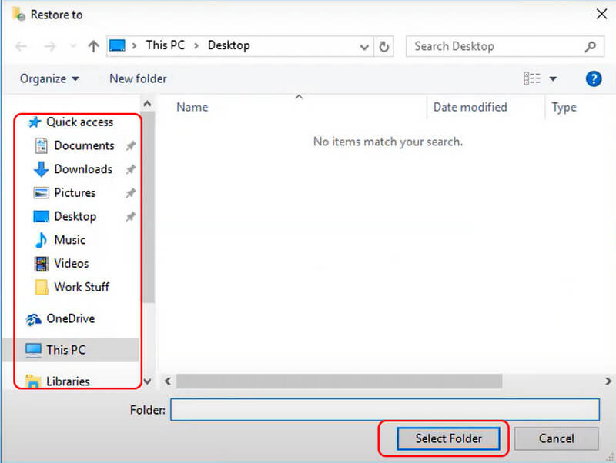Click Desktop in the breadcrumb path
This screenshot has height=463, width=616.
[x=229, y=45]
